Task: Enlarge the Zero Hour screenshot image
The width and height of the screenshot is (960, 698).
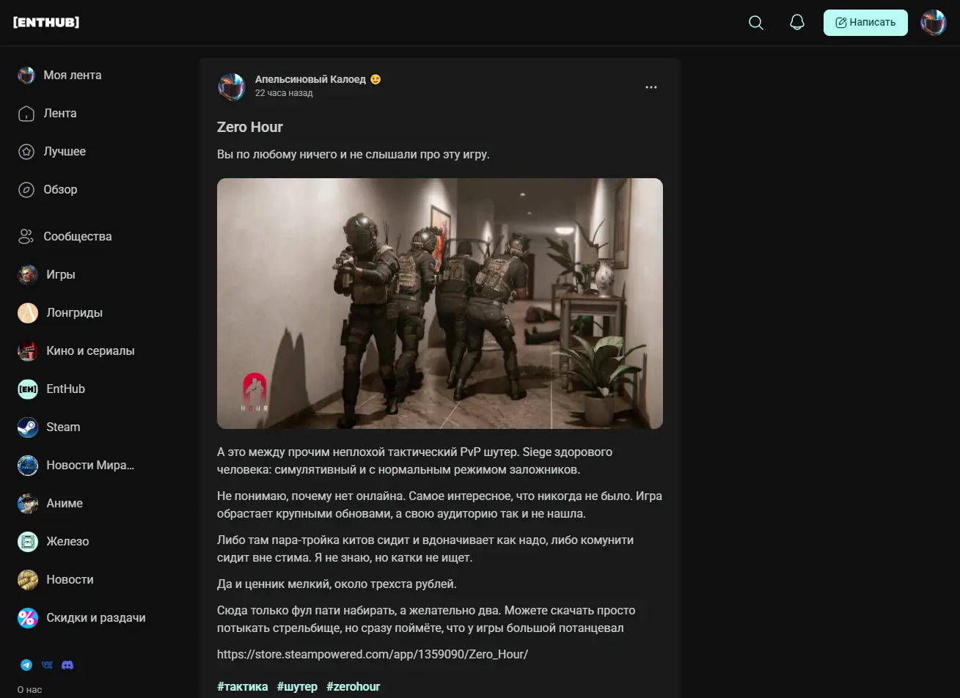Action: pyautogui.click(x=440, y=304)
